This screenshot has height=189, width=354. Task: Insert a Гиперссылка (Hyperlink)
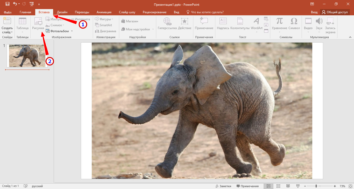tap(167, 24)
